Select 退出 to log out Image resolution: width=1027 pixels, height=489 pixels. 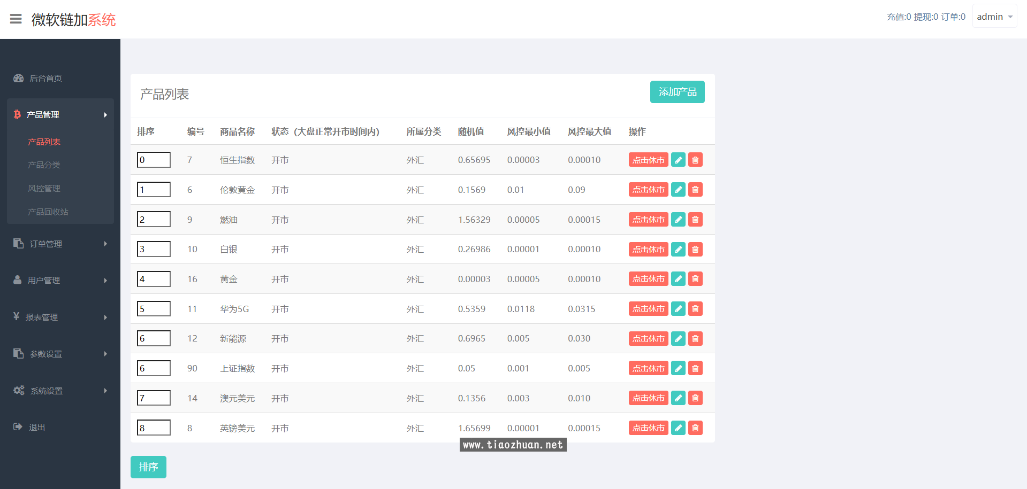click(37, 427)
